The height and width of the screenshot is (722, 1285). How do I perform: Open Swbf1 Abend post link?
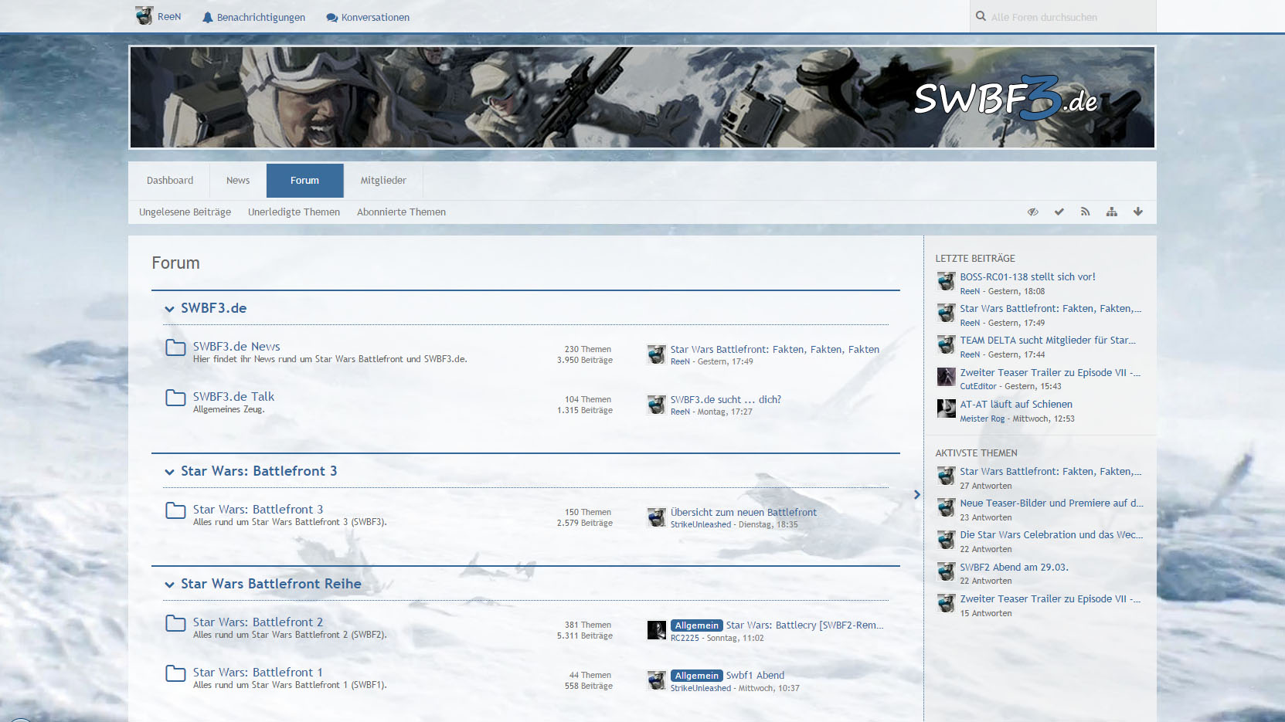coord(755,676)
